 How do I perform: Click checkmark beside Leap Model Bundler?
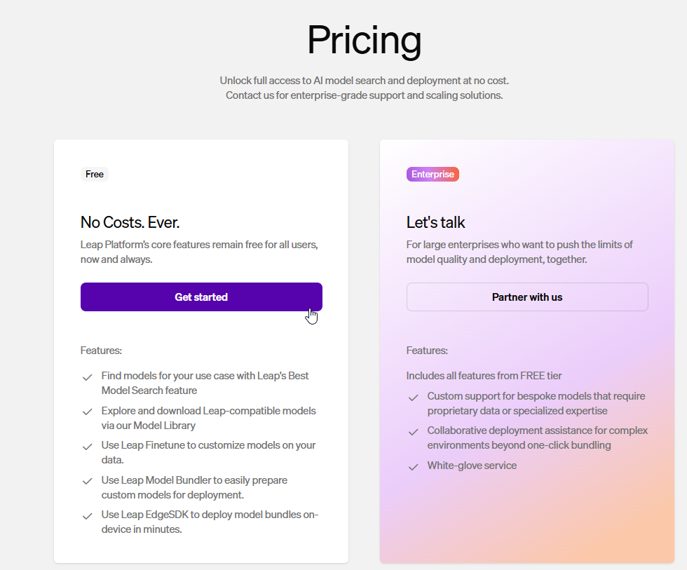click(x=88, y=481)
